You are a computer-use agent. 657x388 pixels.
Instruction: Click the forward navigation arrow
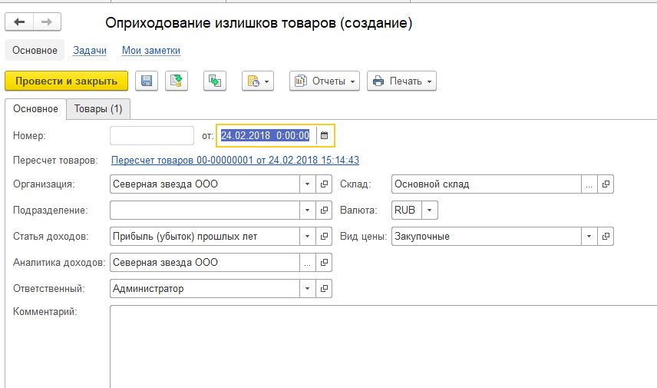(x=47, y=22)
